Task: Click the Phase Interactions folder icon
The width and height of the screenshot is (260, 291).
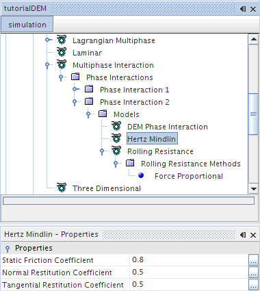Action: (75, 77)
